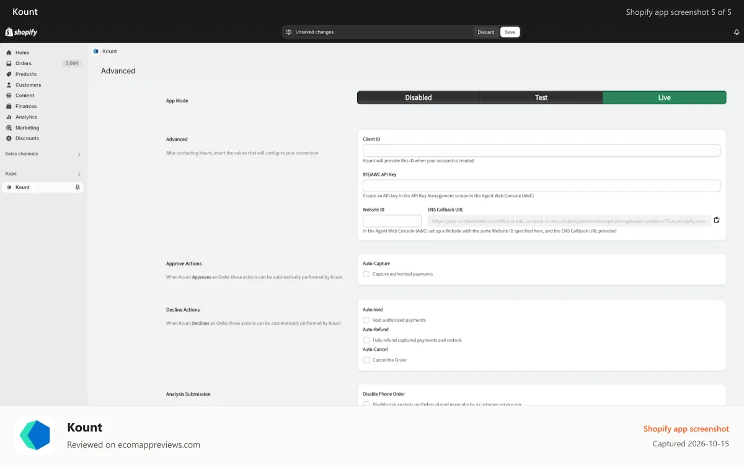Click into the Client ID field

tap(541, 151)
